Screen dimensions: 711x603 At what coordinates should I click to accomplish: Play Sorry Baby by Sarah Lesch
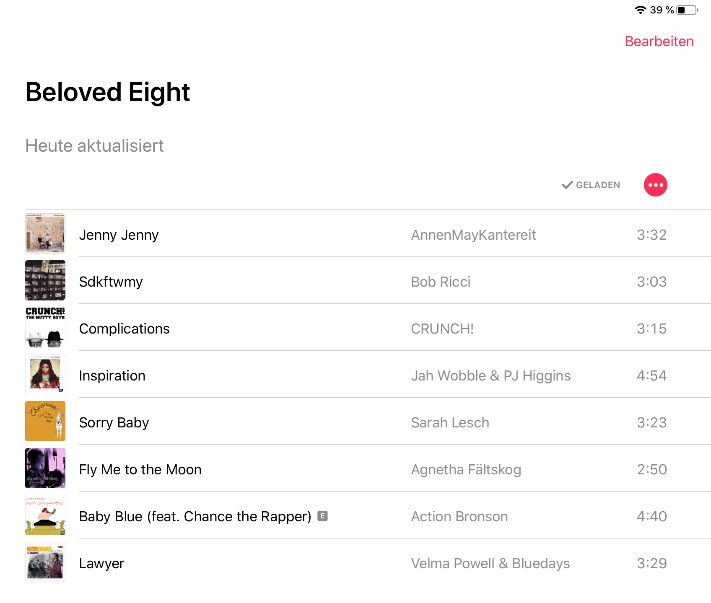[114, 423]
